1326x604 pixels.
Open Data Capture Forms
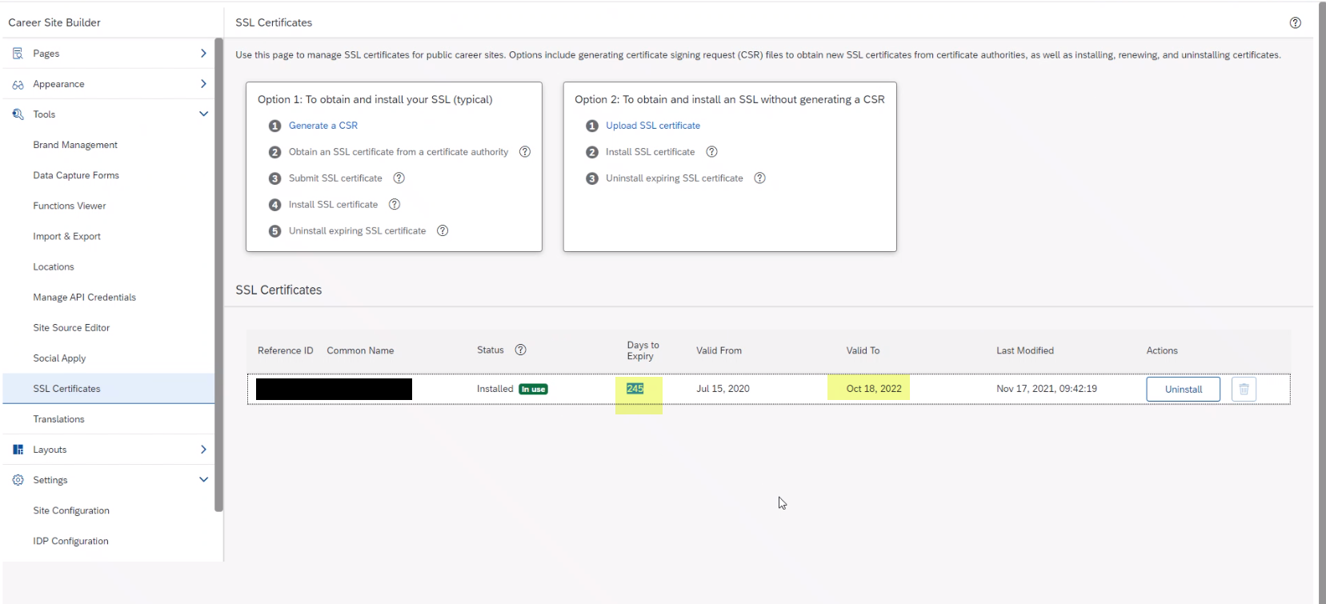(x=76, y=175)
